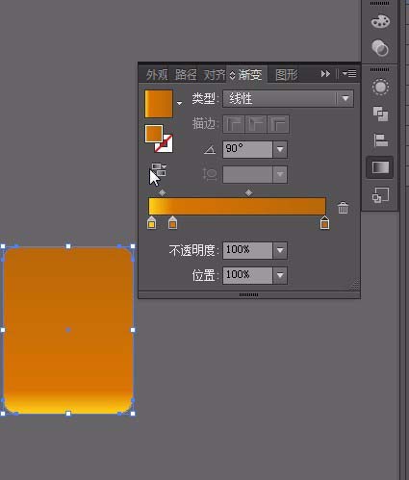Screen dimensions: 409x480
Task: Click the opacity field showing 100%
Action: click(248, 250)
